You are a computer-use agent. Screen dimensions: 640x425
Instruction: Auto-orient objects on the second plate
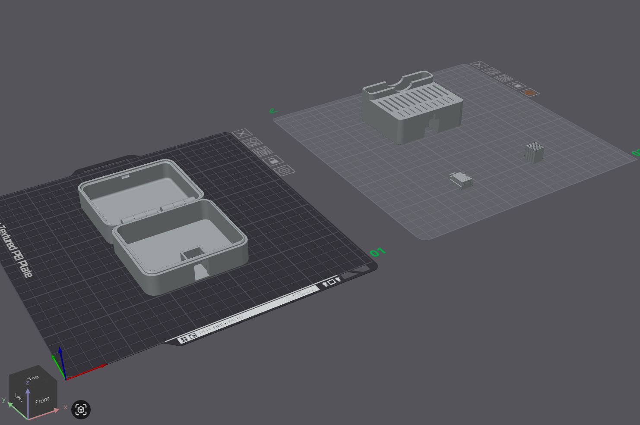tap(491, 72)
